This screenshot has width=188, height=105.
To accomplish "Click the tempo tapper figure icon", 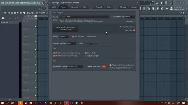I will [162, 8].
